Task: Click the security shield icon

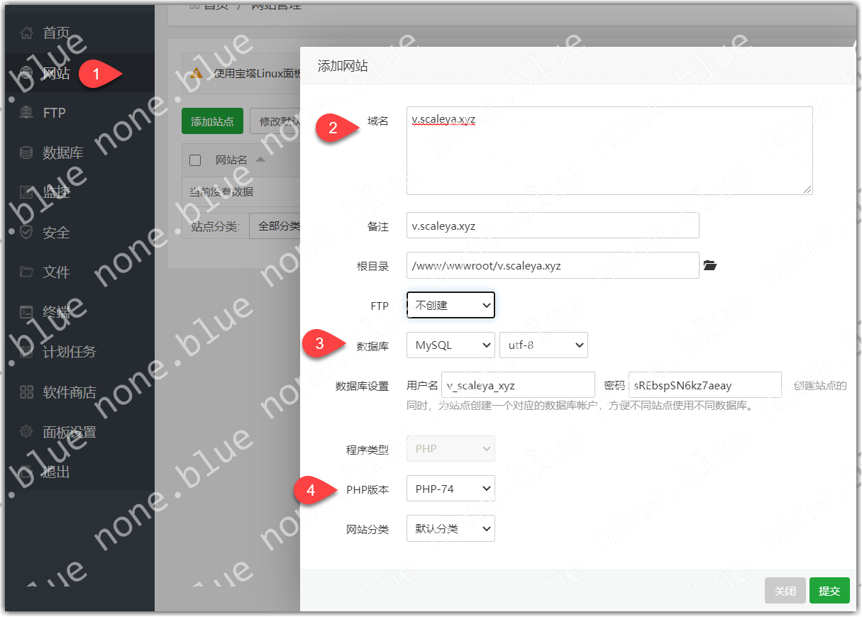Action: pos(26,233)
